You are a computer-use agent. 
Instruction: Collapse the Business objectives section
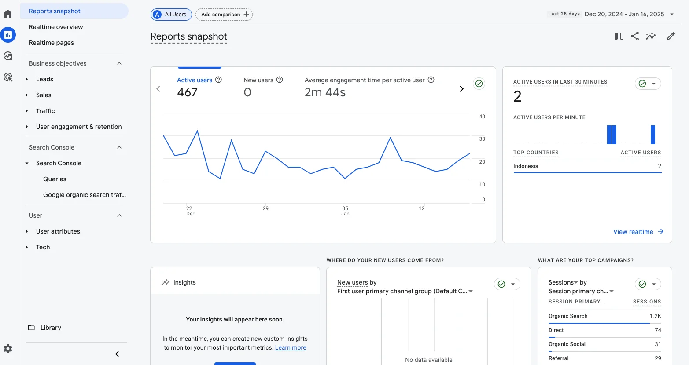tap(119, 63)
